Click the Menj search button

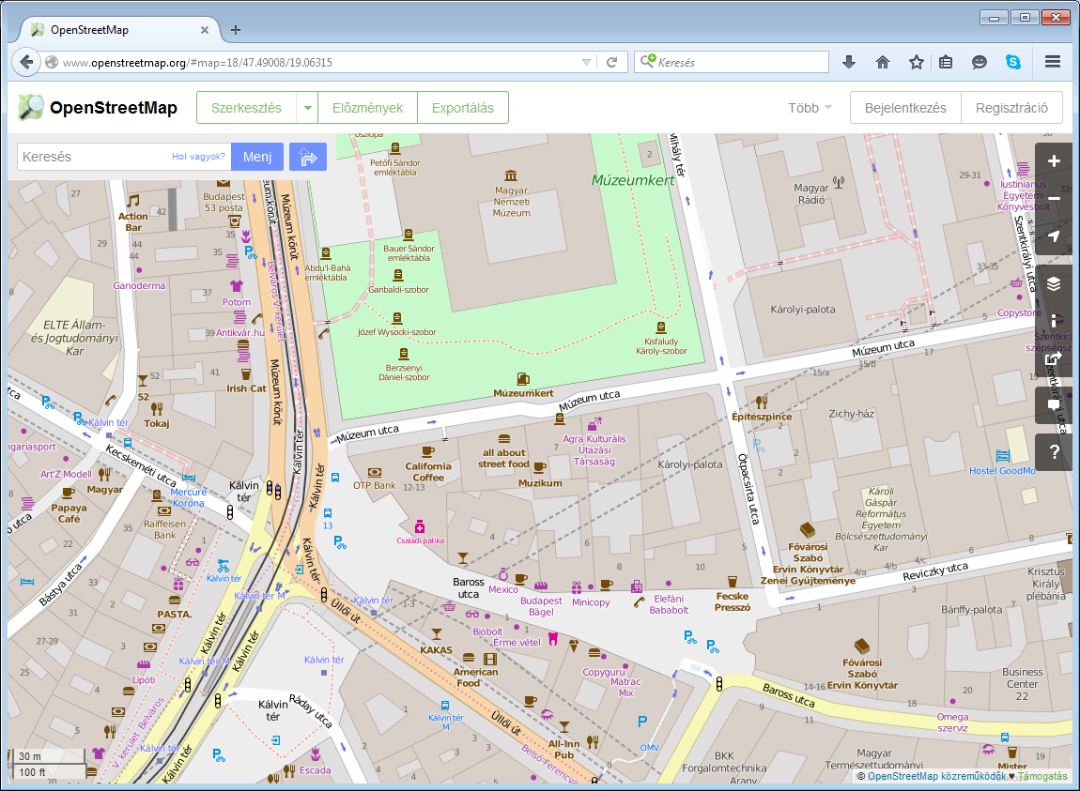[x=257, y=157]
